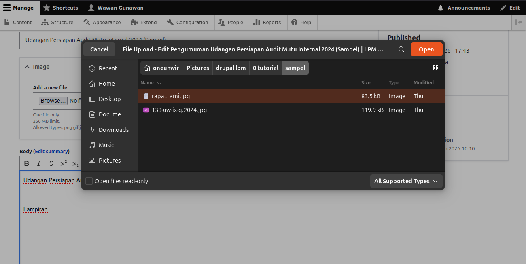Open the People admin menu

pyautogui.click(x=232, y=22)
